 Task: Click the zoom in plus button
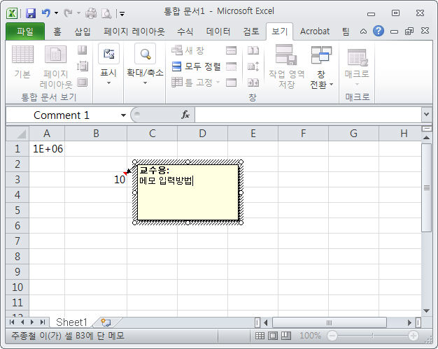(413, 335)
